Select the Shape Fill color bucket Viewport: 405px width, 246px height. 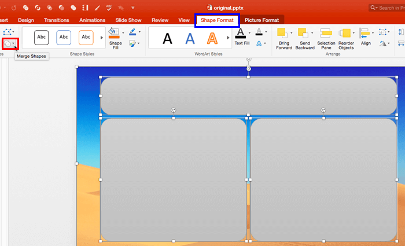(115, 33)
